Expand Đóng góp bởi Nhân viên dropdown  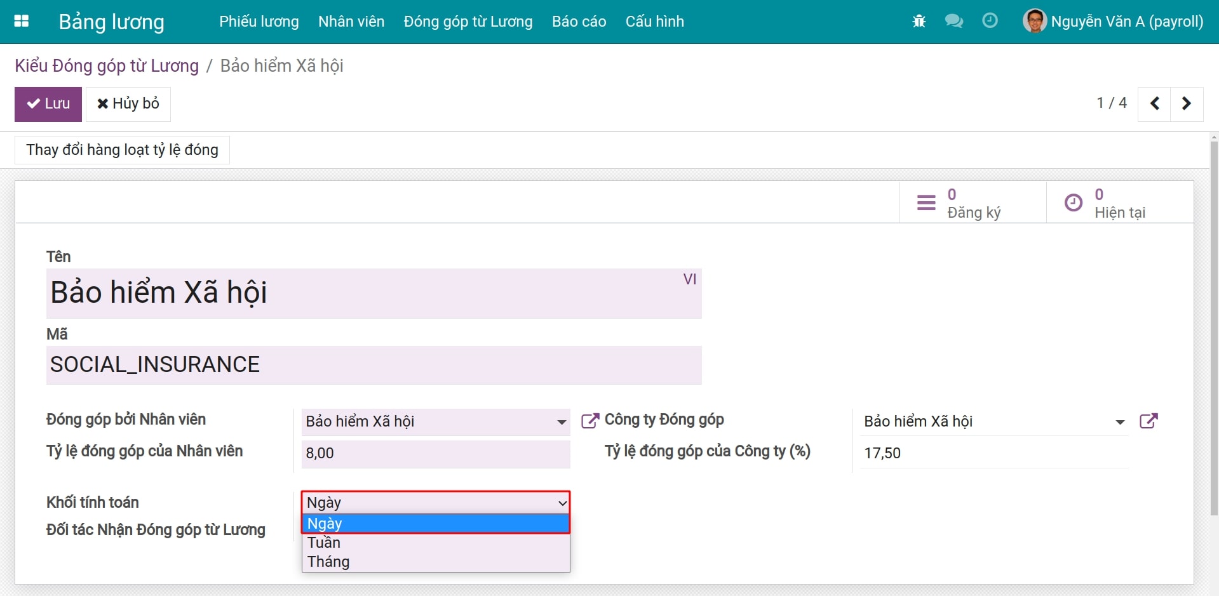click(561, 422)
